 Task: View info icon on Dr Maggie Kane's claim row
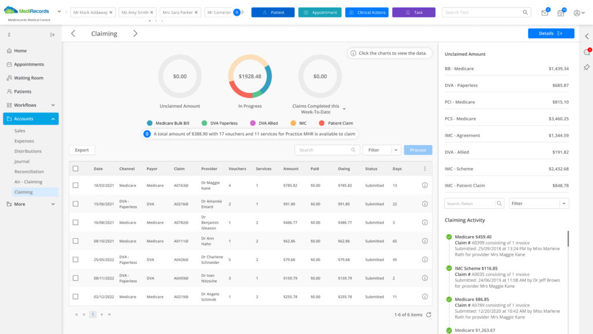coord(424,185)
